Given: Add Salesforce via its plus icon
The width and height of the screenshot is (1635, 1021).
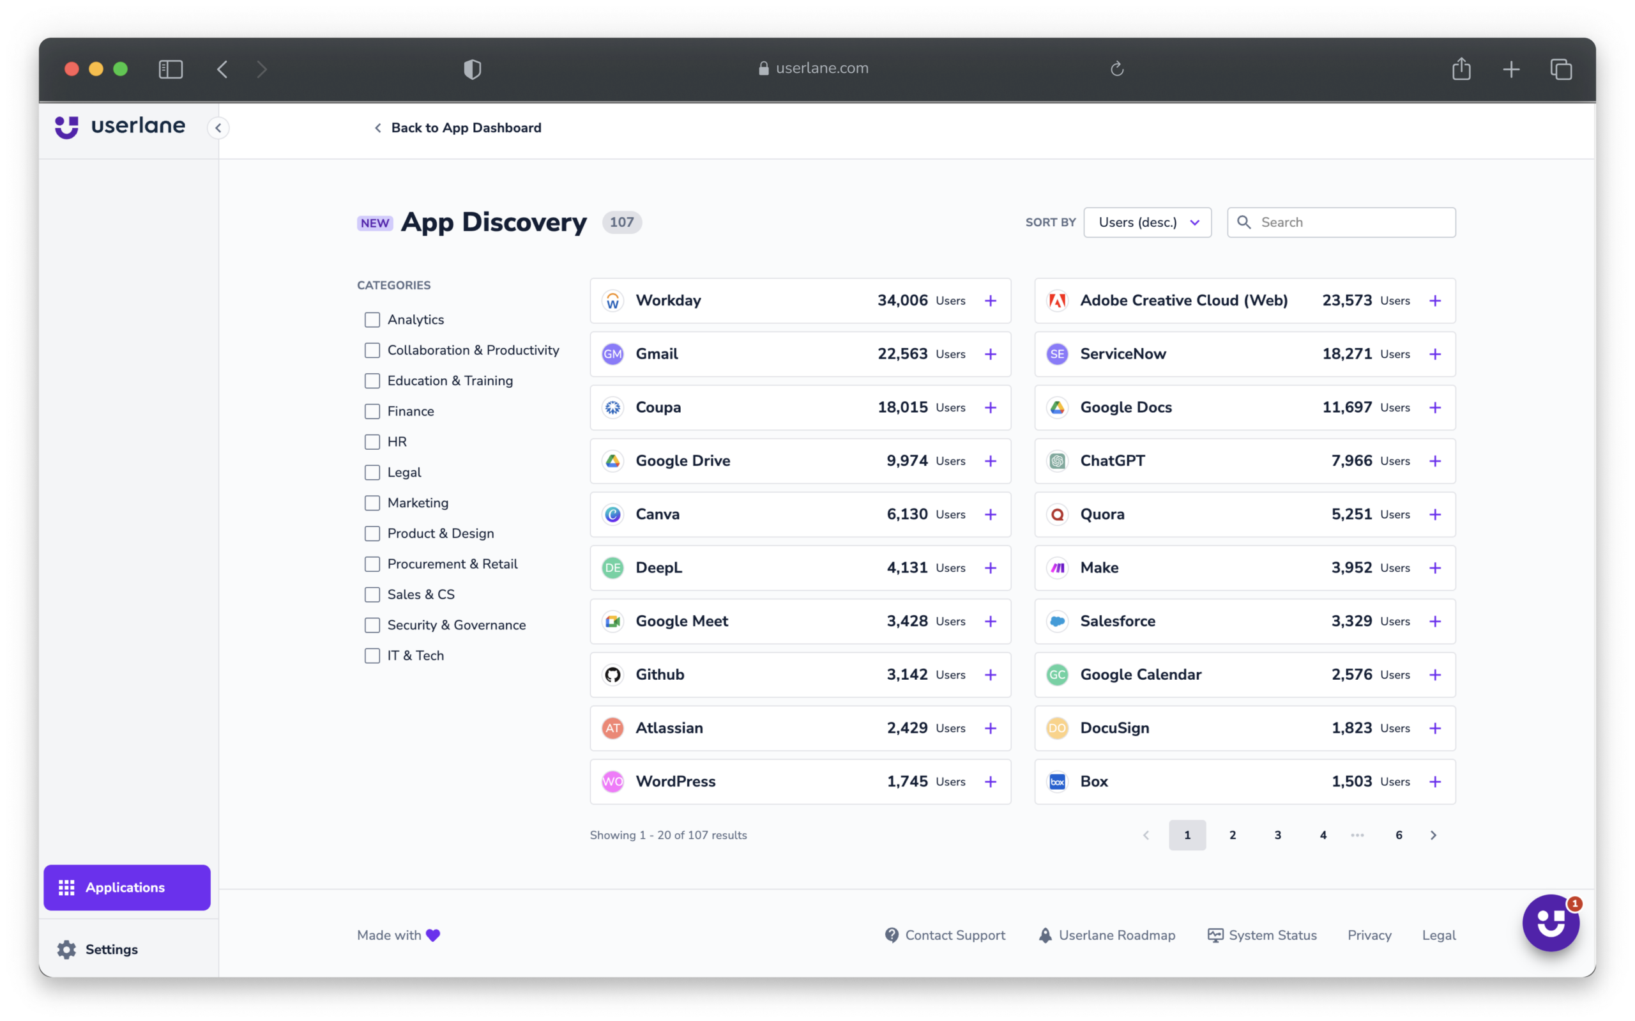Looking at the screenshot, I should coord(1434,620).
